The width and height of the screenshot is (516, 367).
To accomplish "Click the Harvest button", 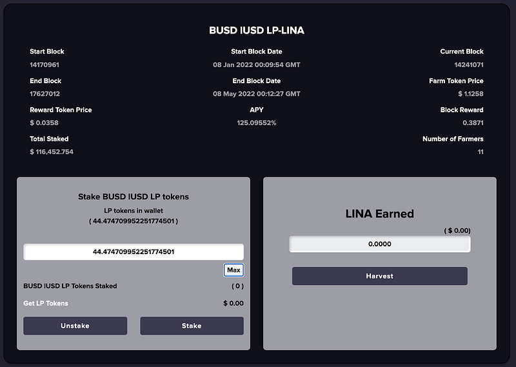I will [380, 276].
